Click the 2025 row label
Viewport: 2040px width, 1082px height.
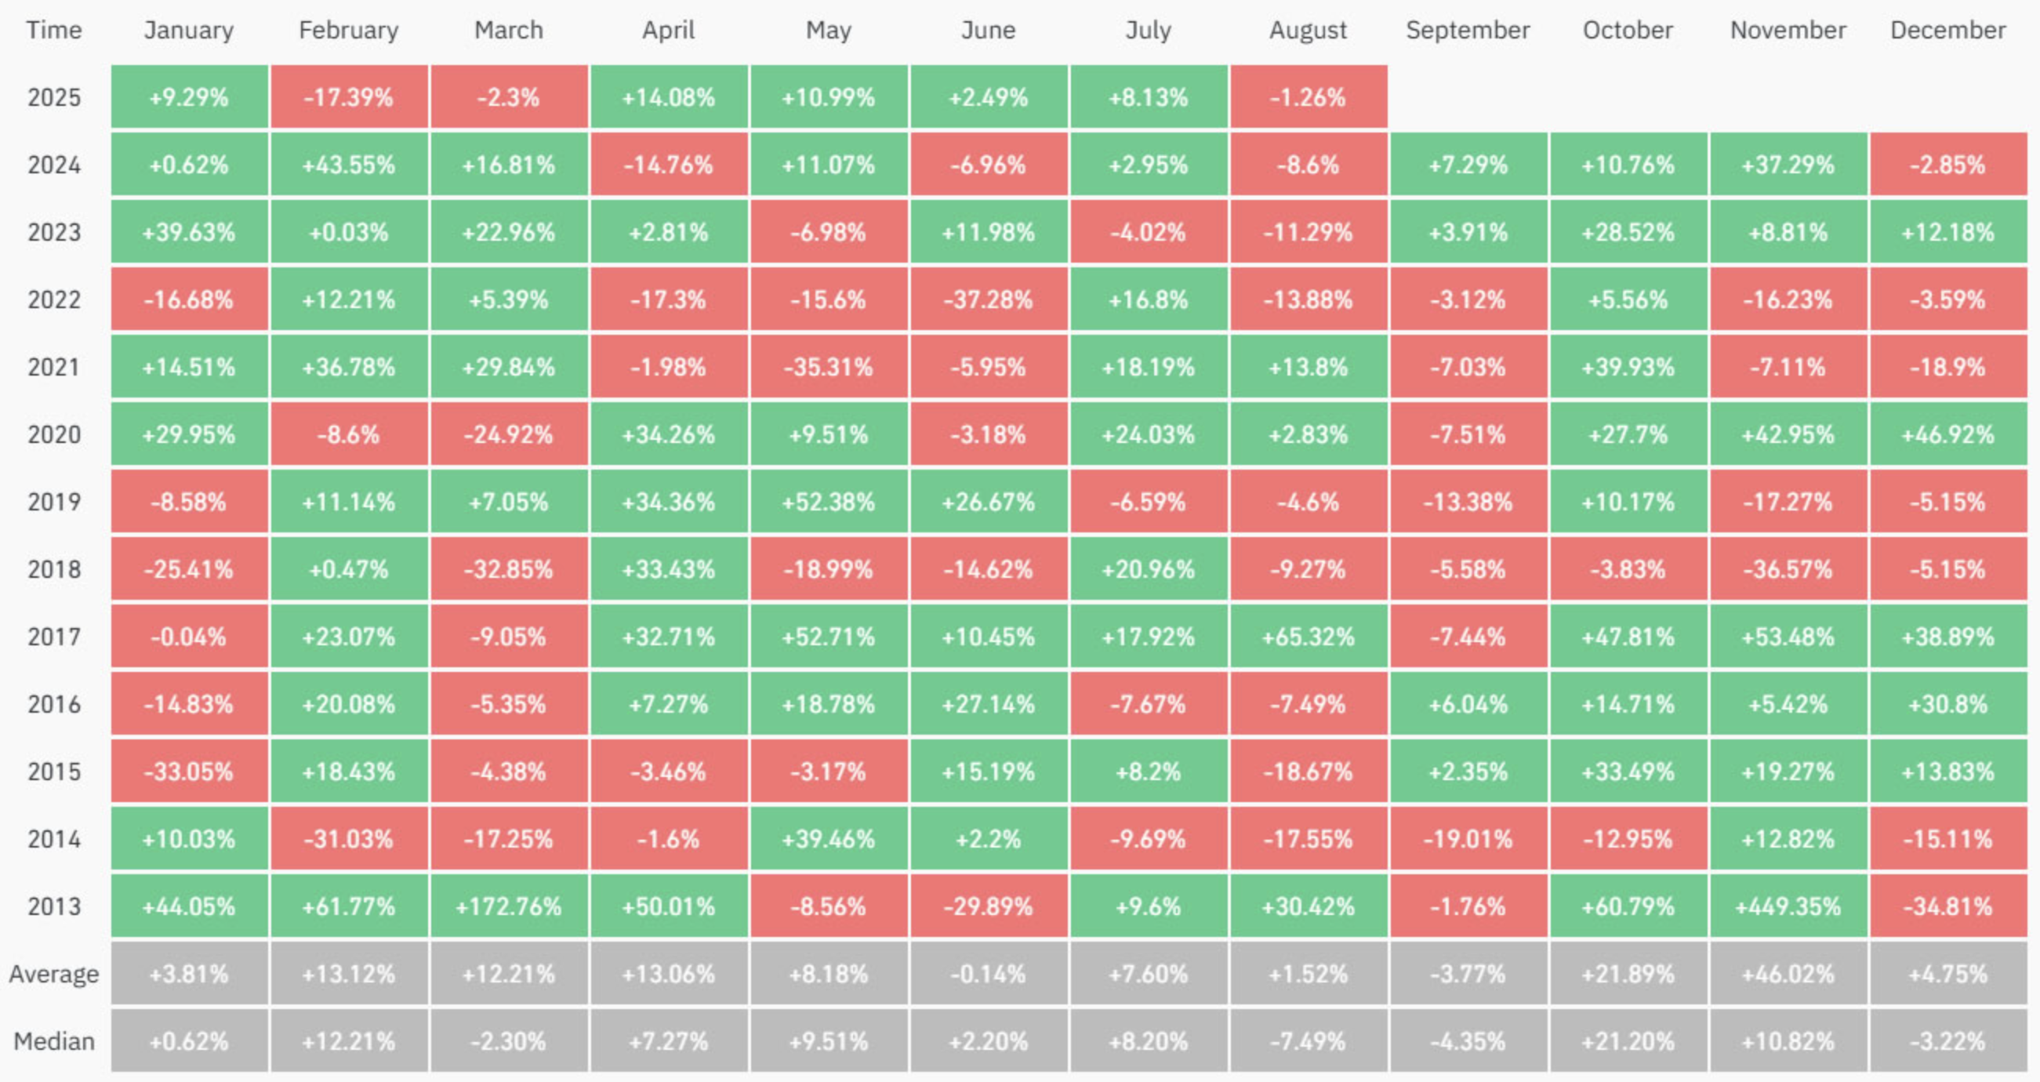(54, 97)
